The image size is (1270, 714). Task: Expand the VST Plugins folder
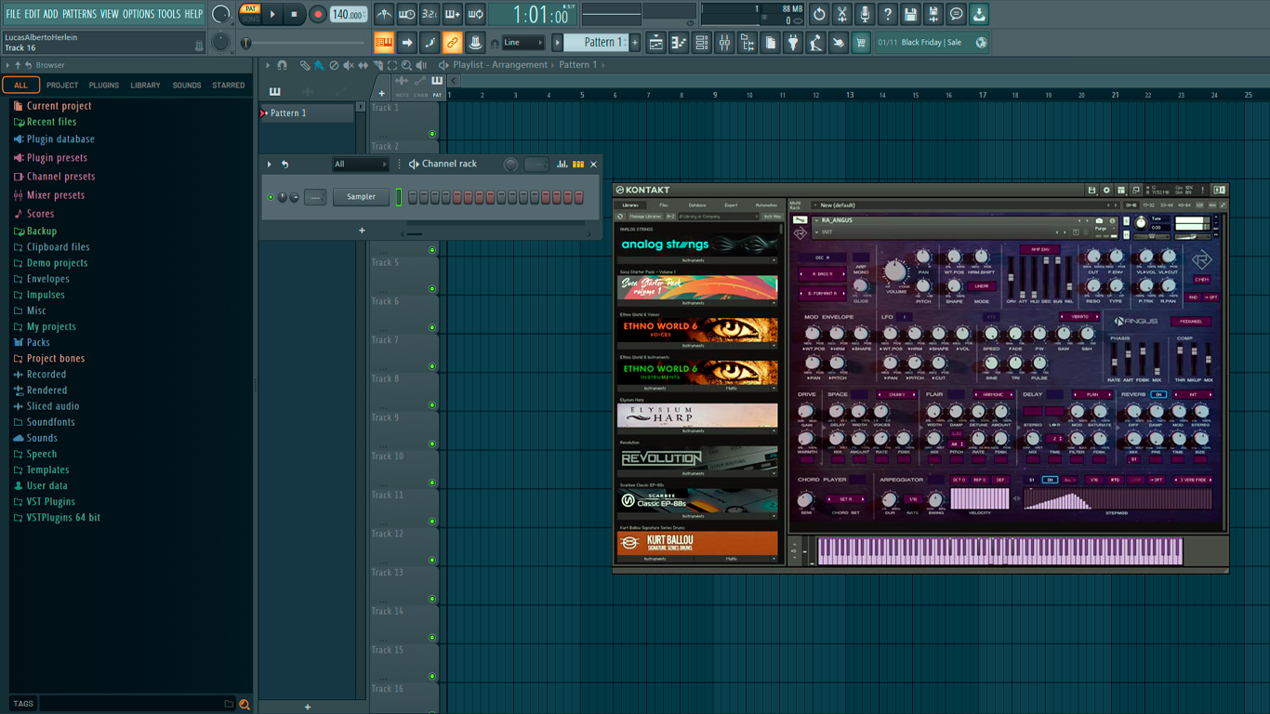click(x=51, y=501)
